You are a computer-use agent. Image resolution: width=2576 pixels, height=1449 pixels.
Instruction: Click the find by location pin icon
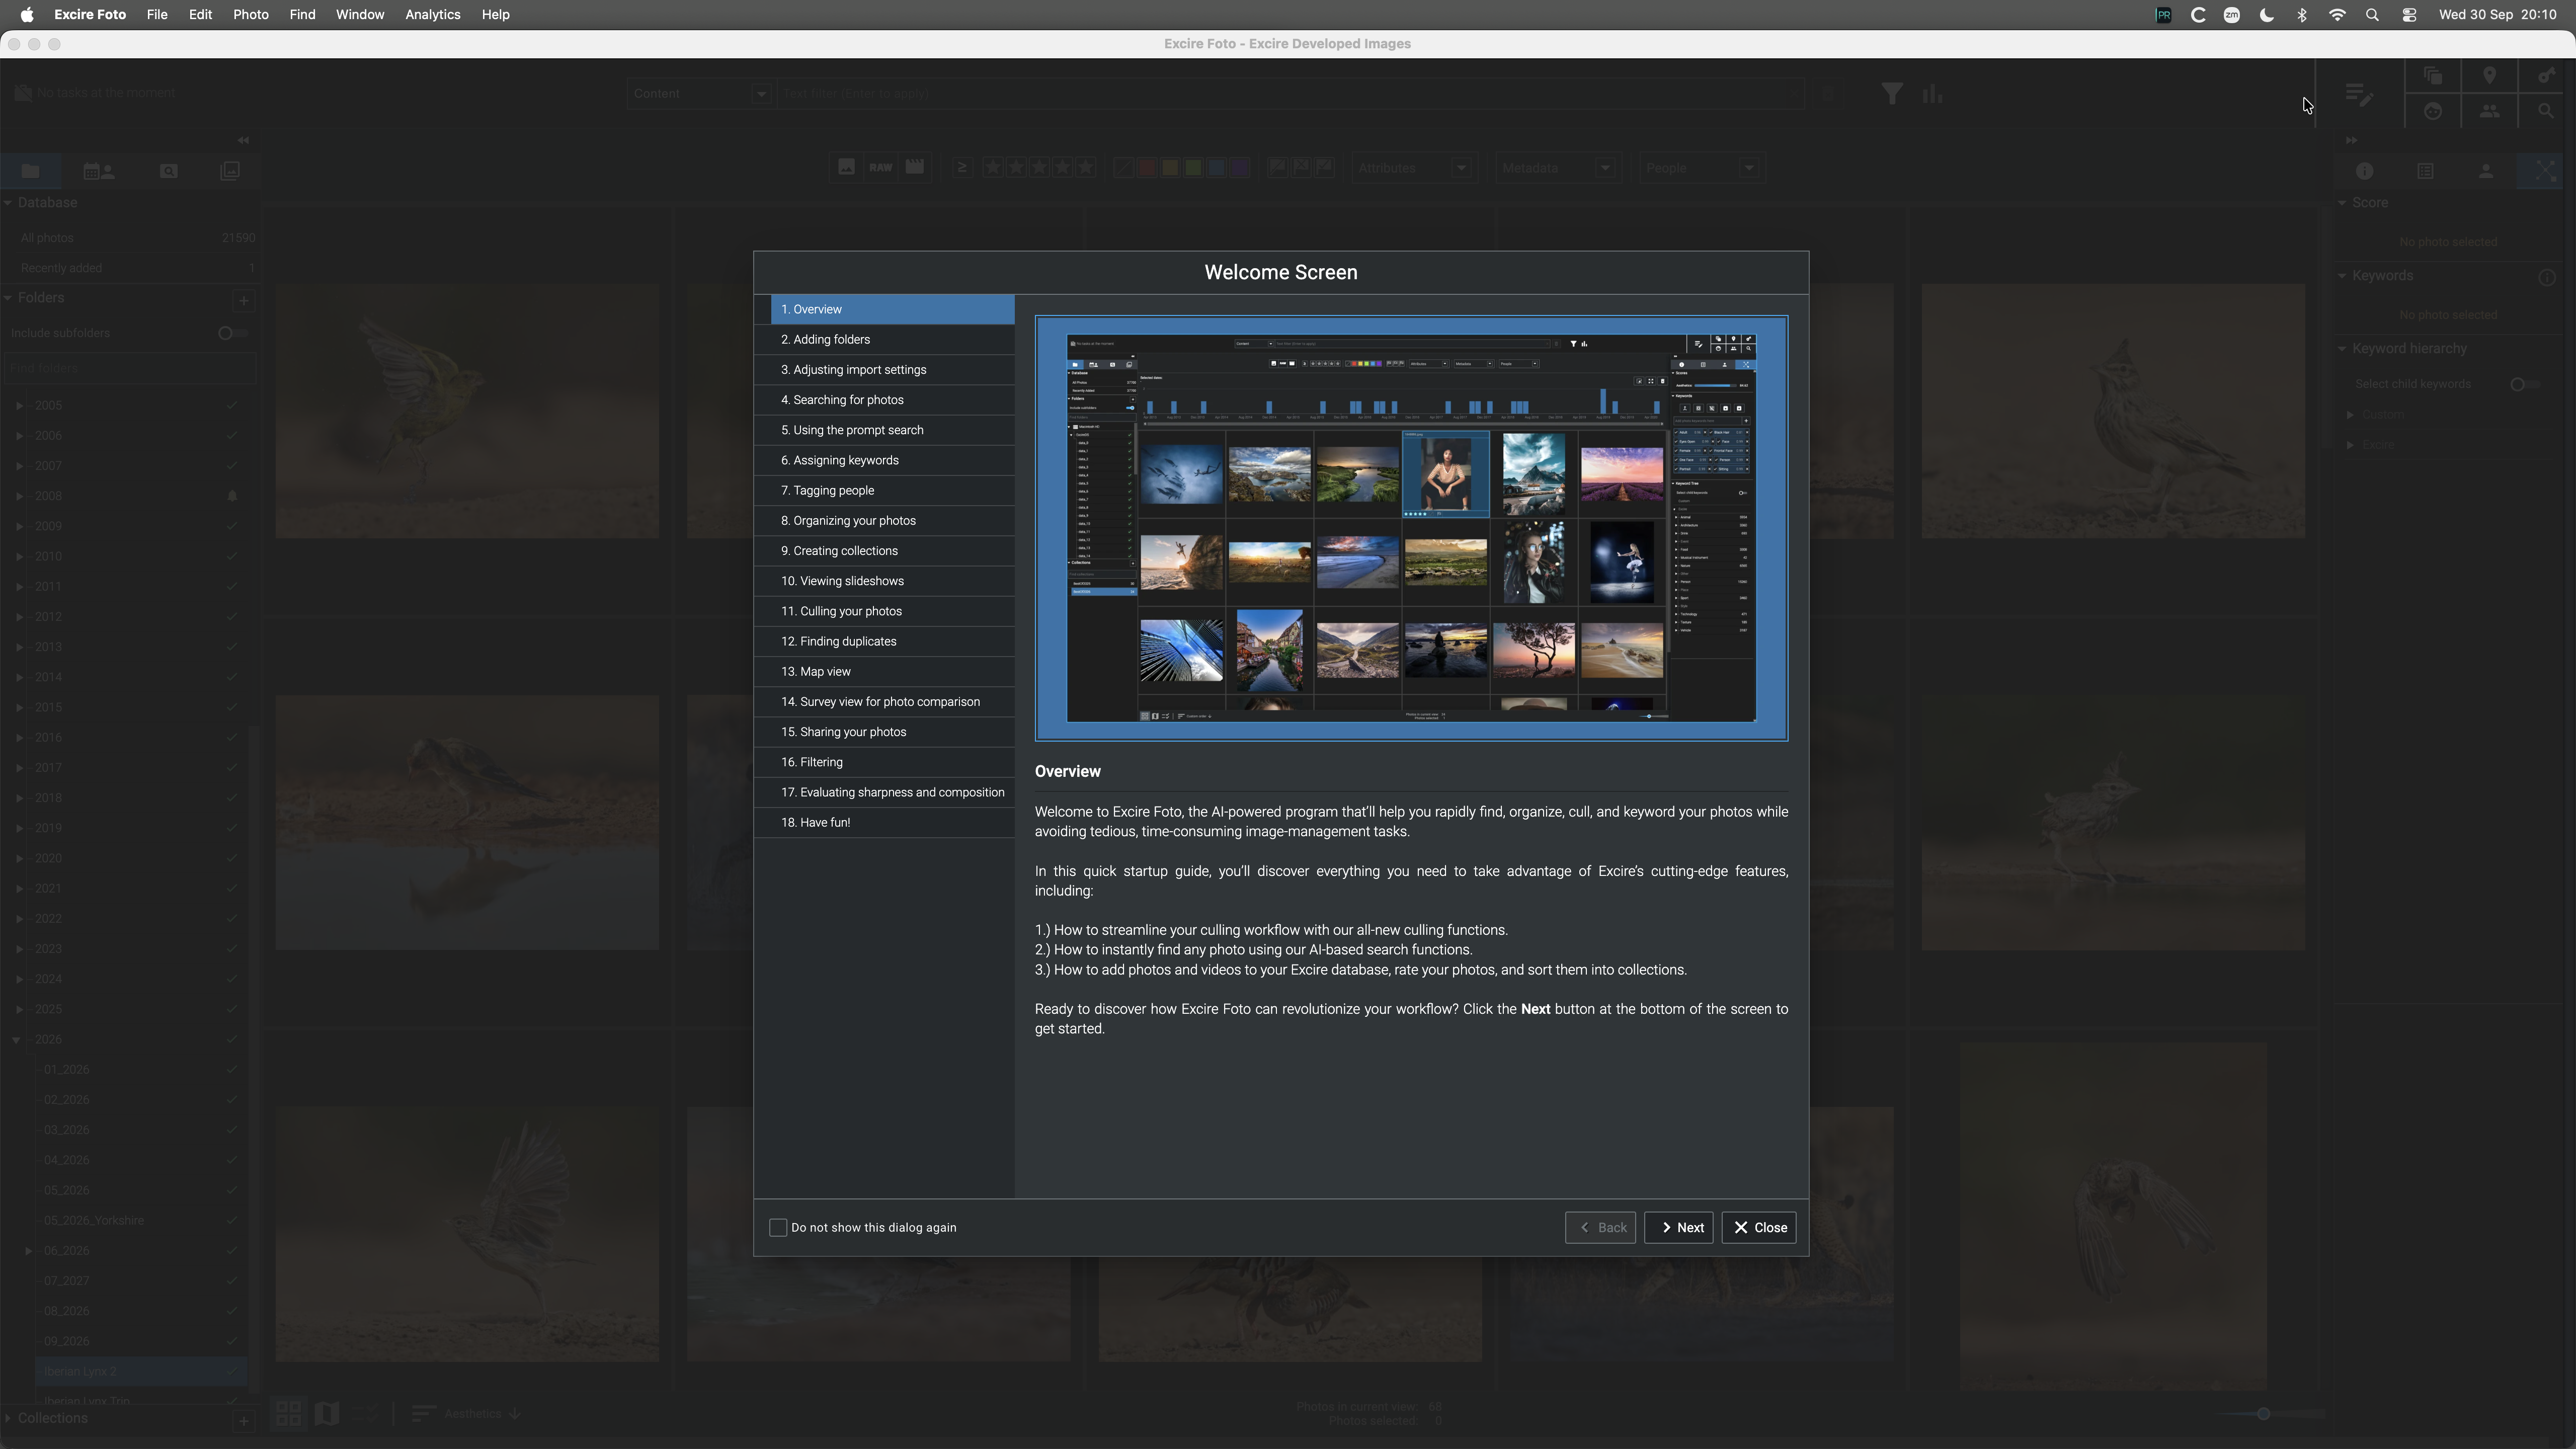tap(2489, 76)
